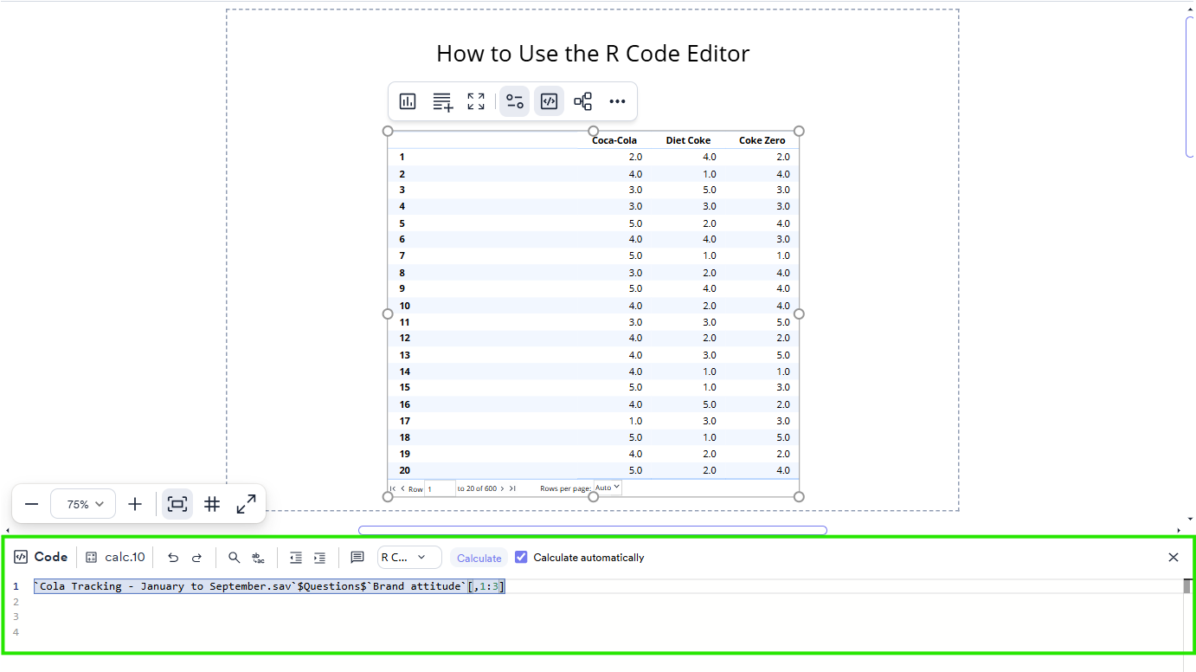Toggle the grid hash icon
The height and width of the screenshot is (672, 1196).
coord(212,504)
